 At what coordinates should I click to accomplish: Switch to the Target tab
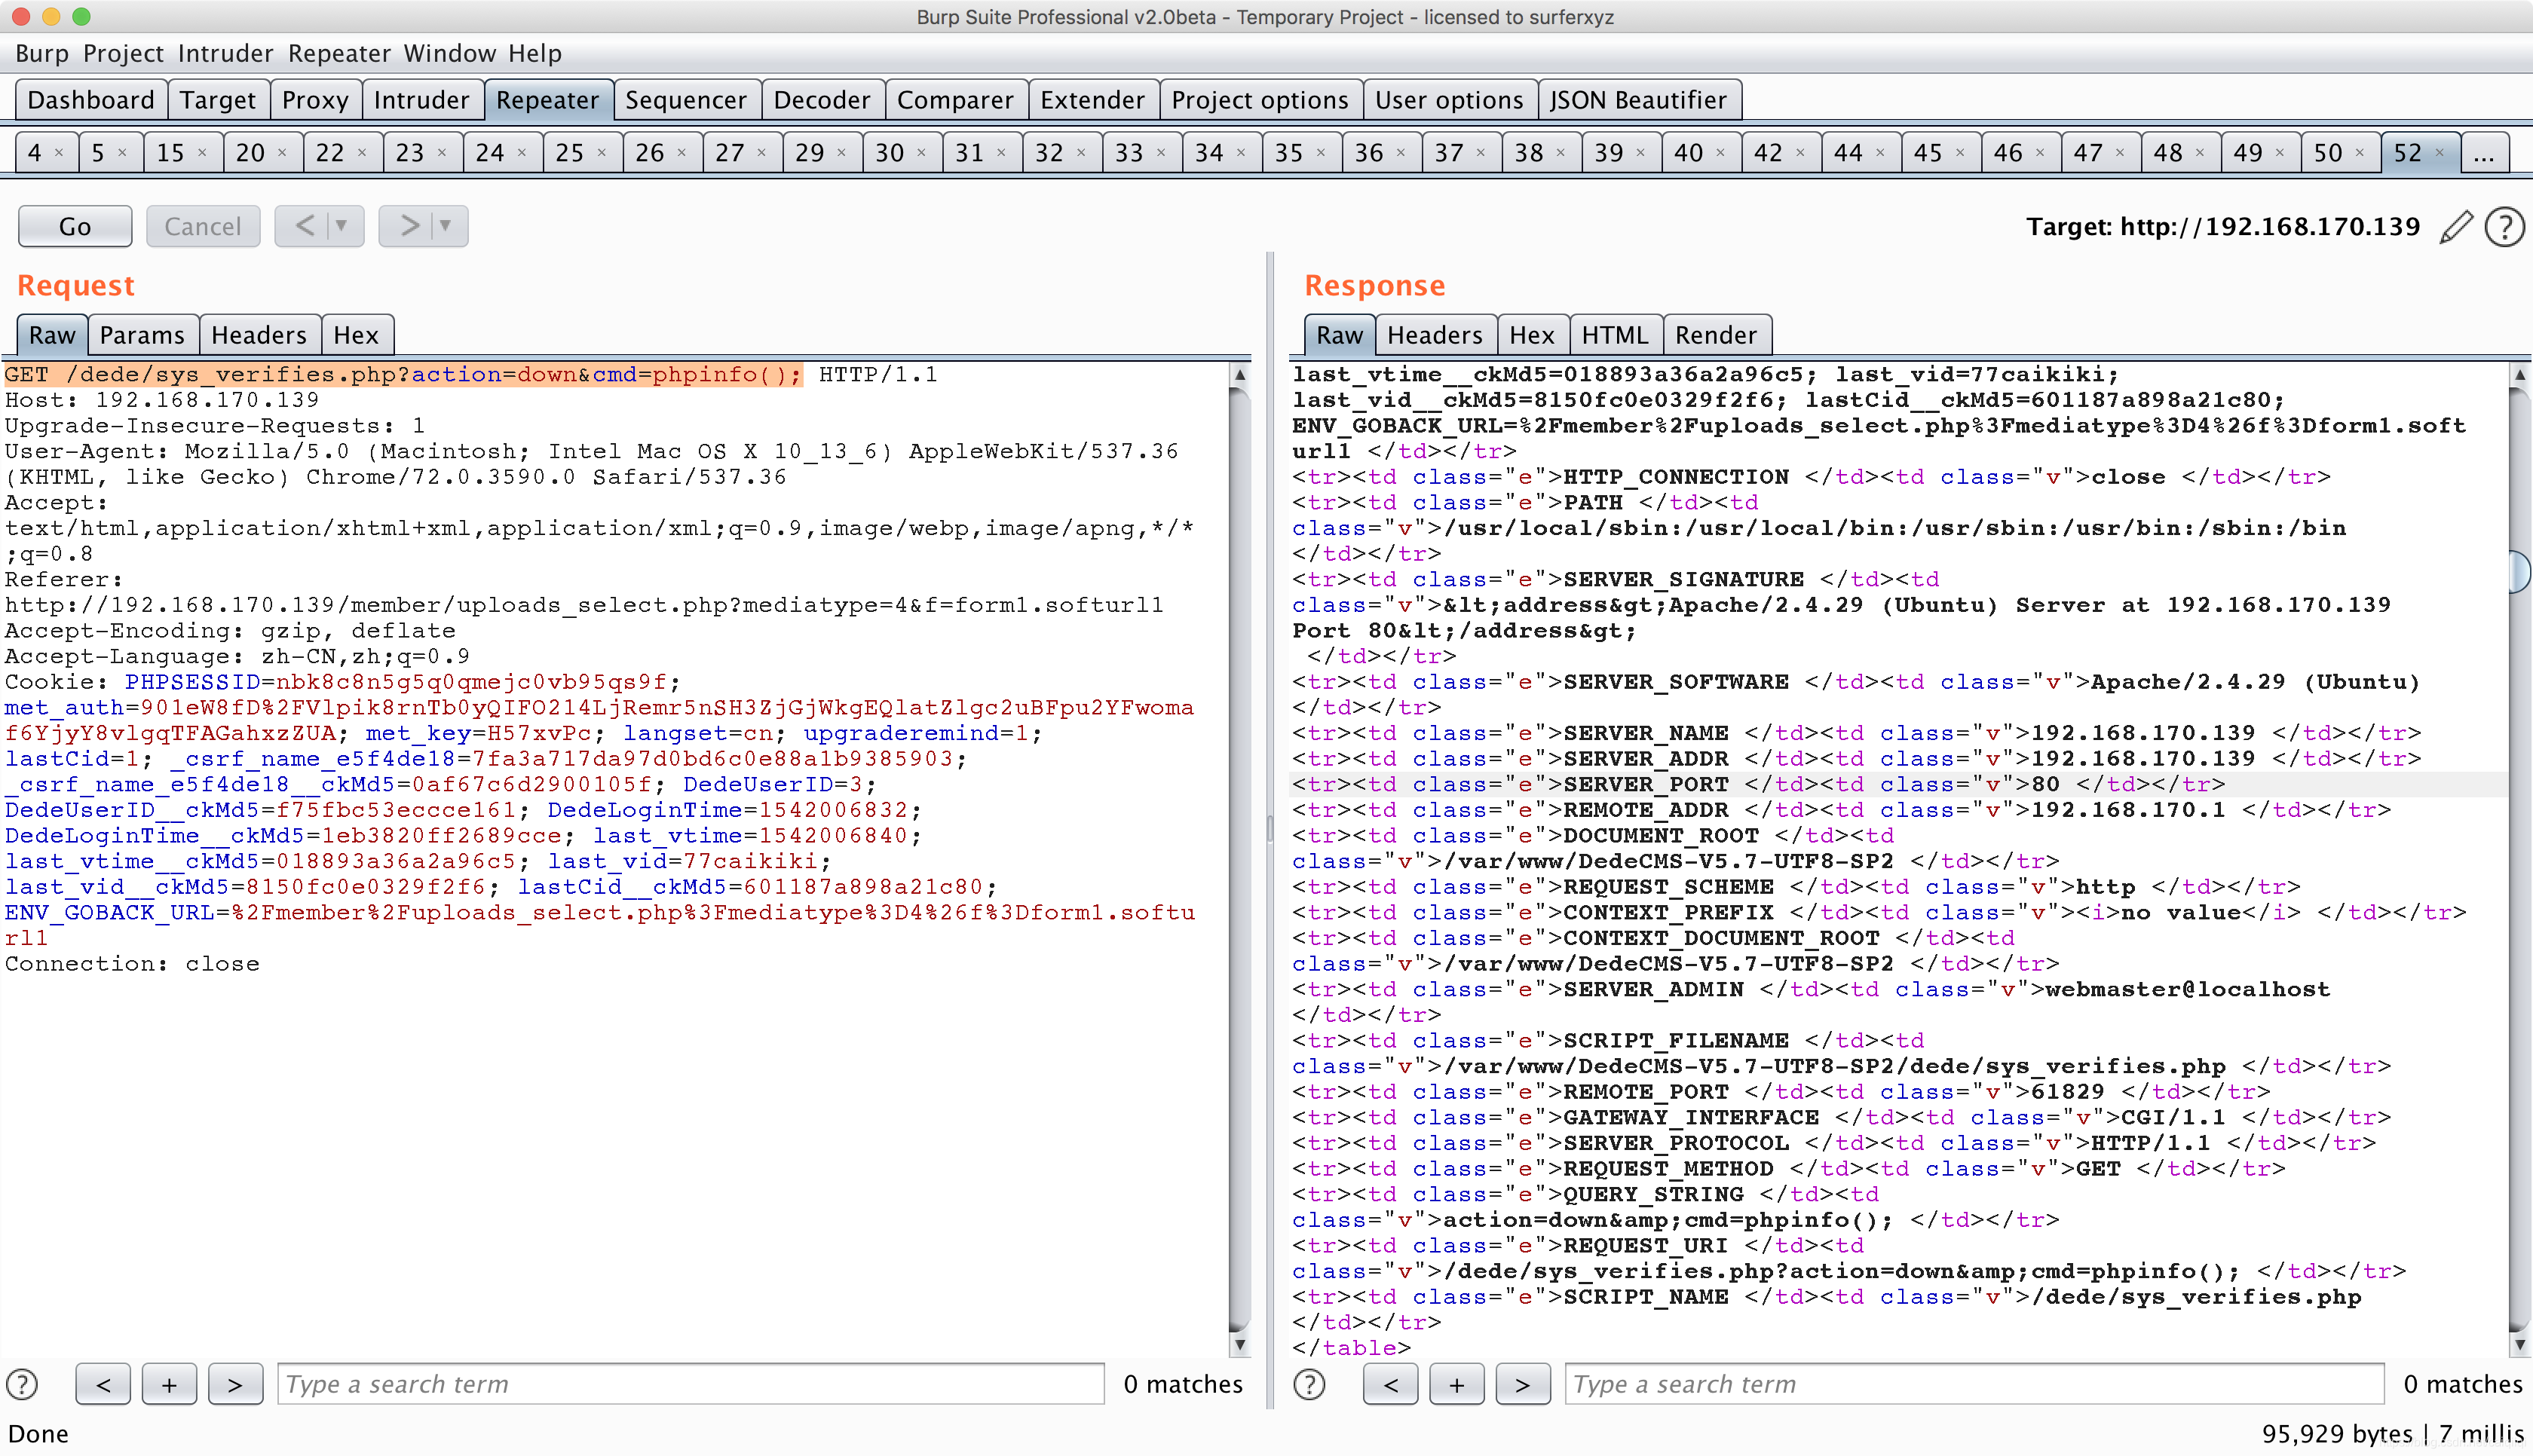click(218, 100)
